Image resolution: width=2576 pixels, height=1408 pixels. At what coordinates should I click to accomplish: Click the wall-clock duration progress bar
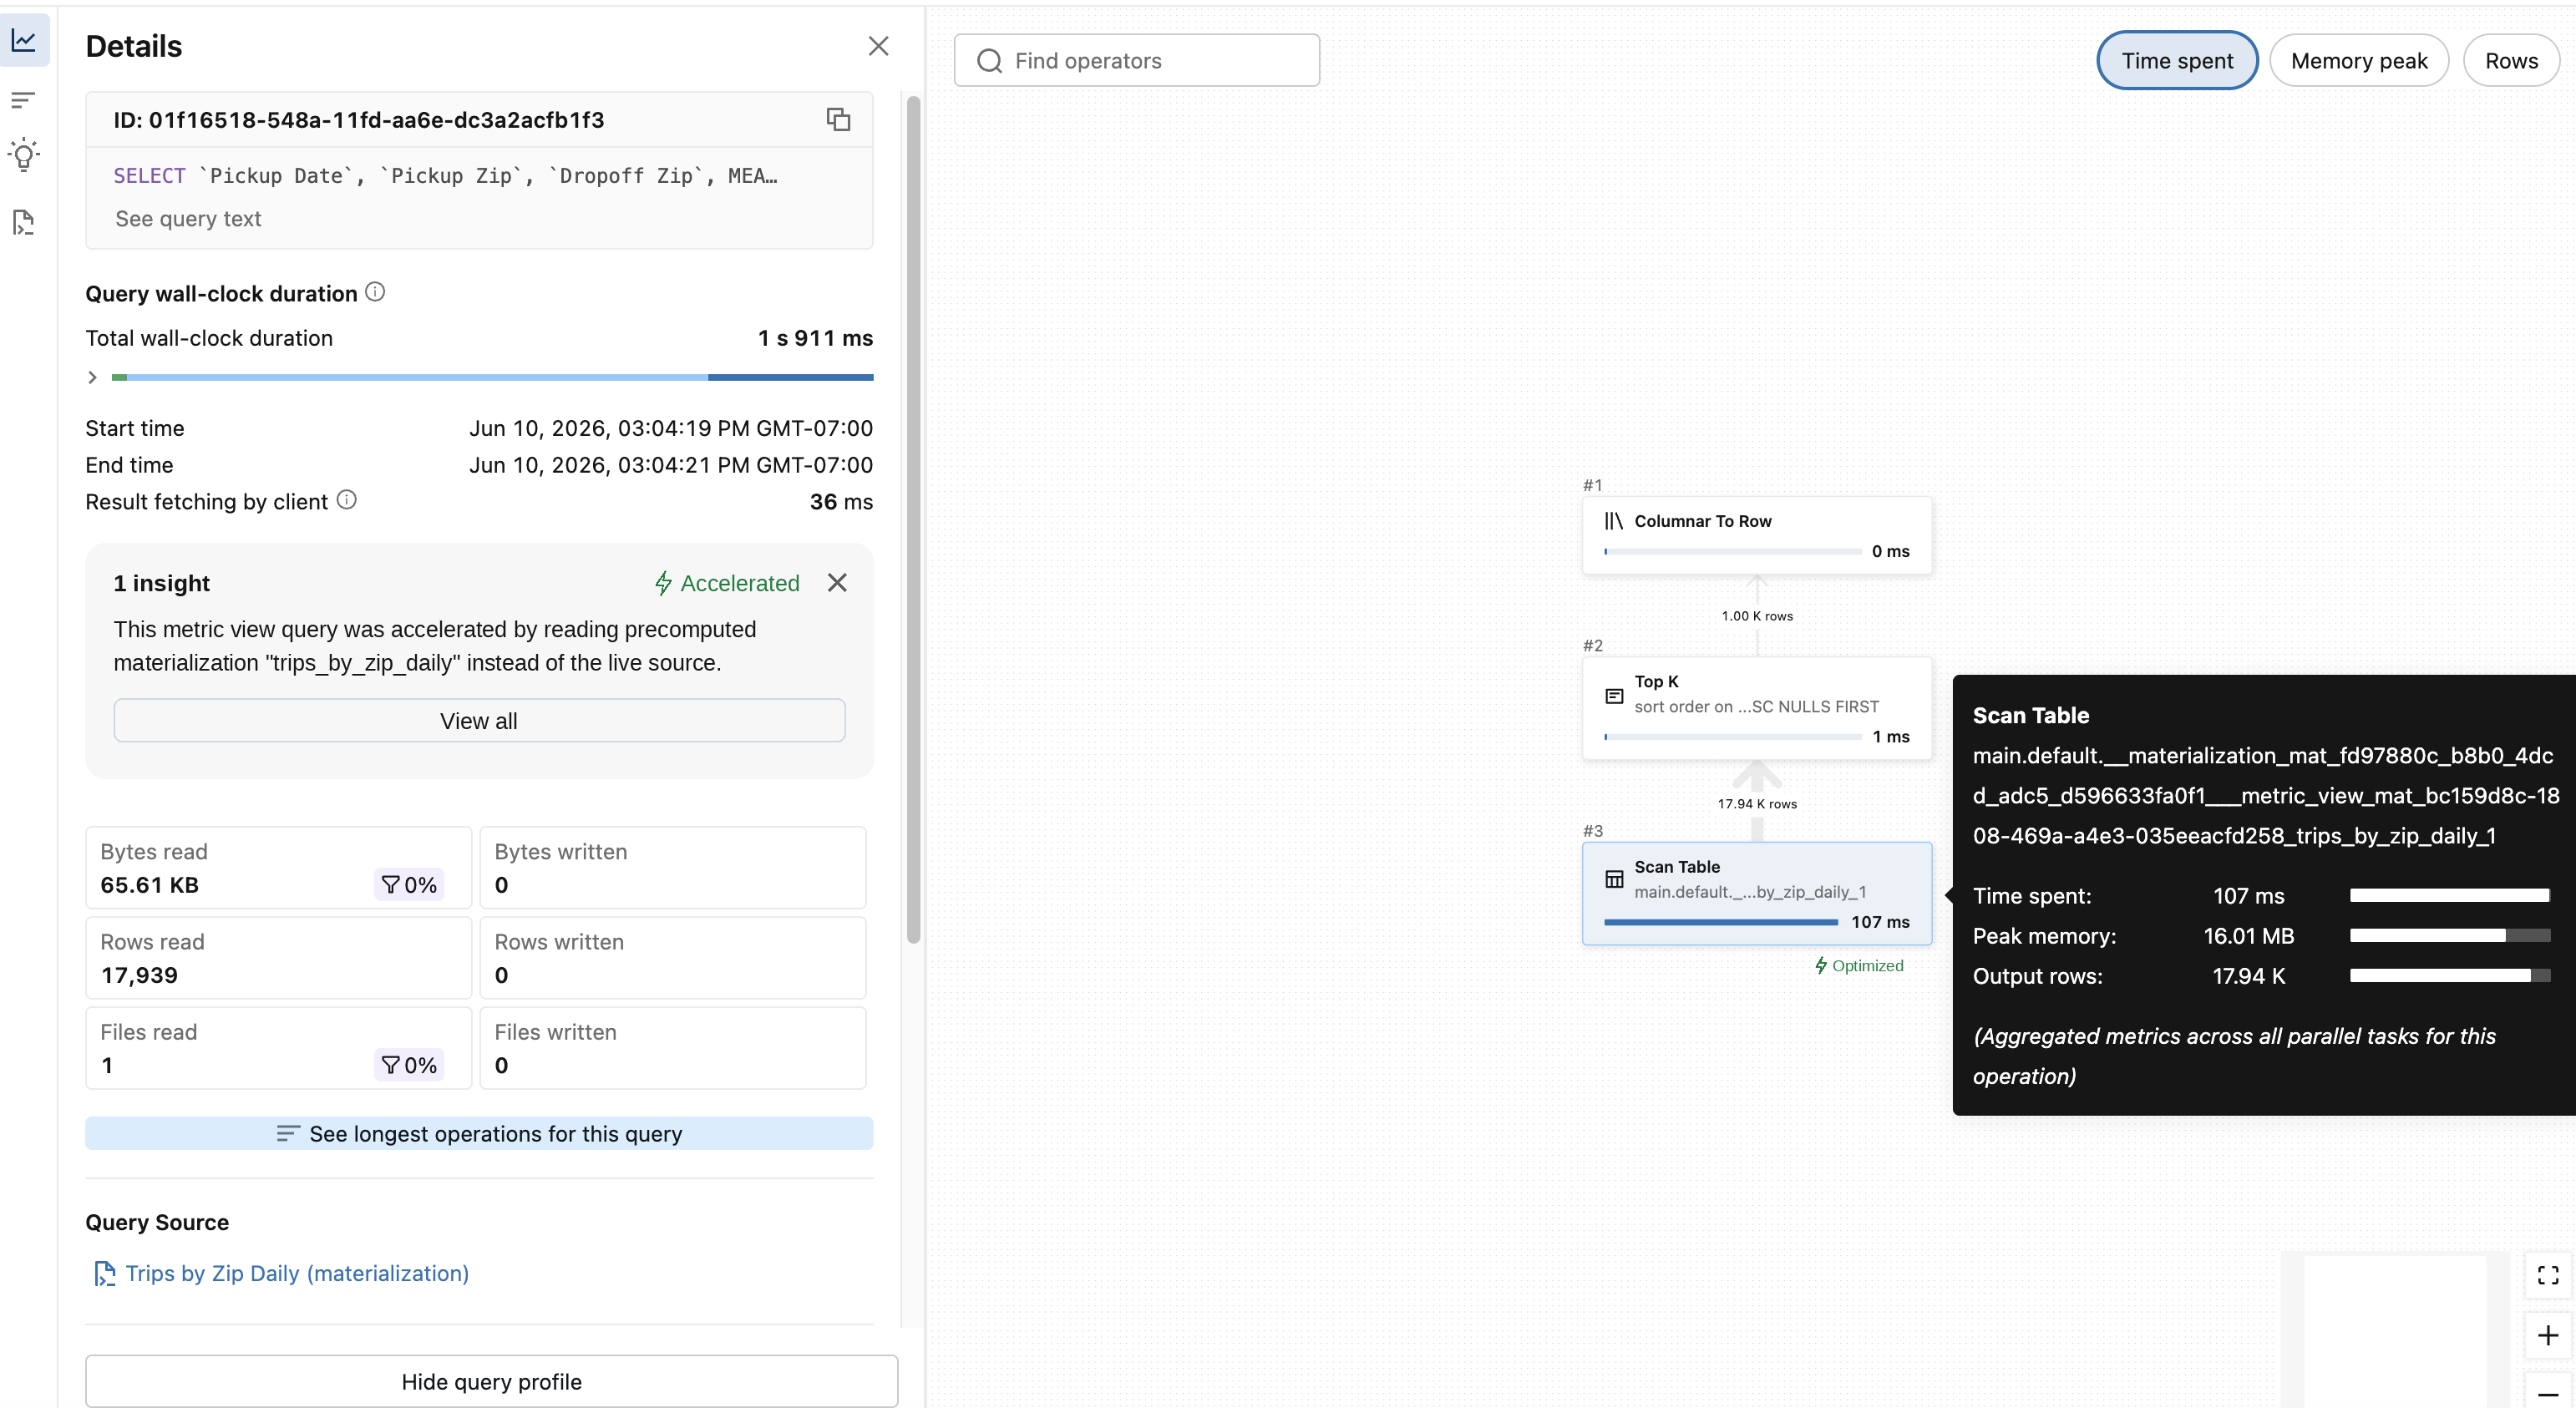(492, 377)
